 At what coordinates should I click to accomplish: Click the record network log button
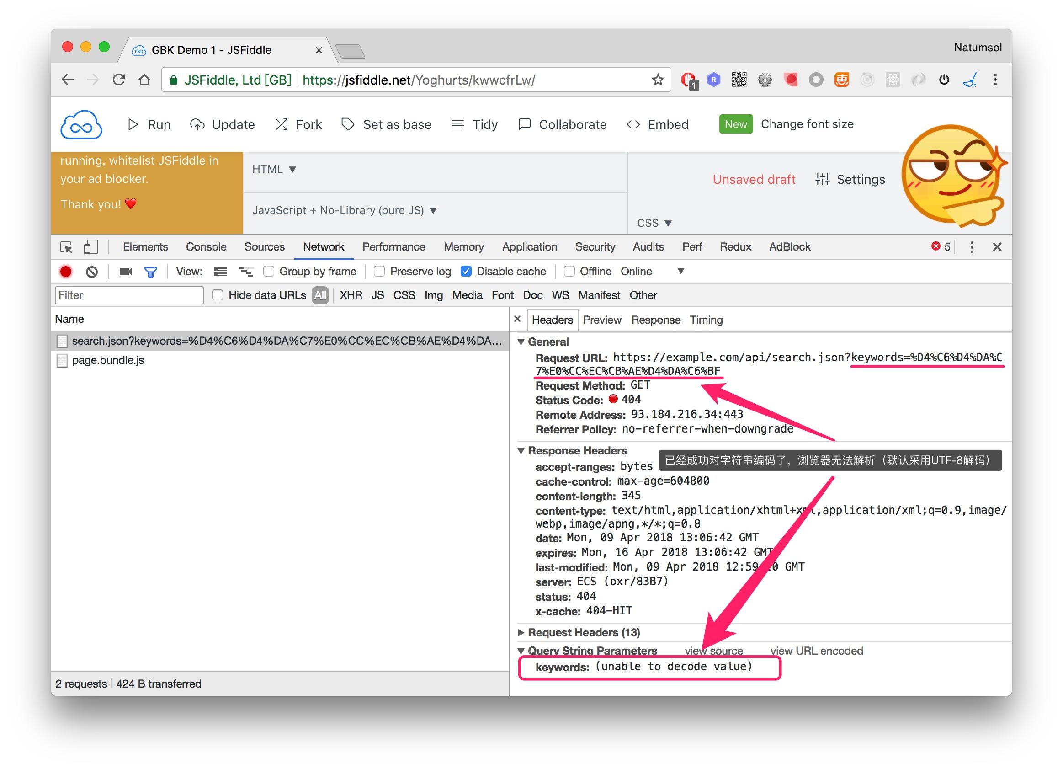66,272
